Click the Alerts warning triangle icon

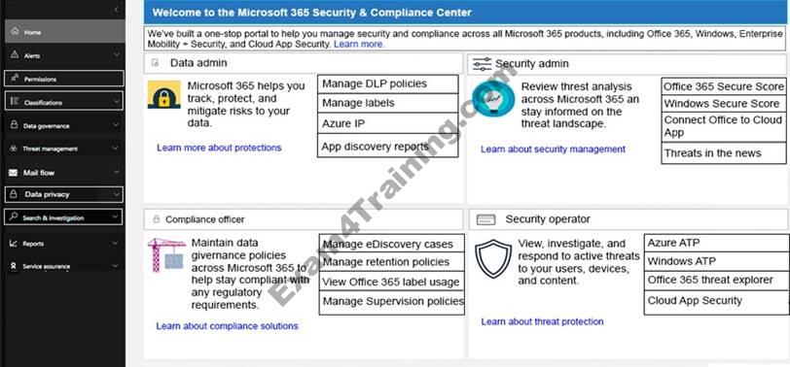point(15,54)
